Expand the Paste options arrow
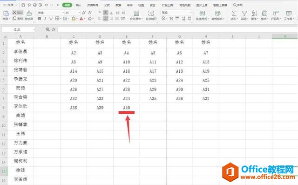This screenshot has height=185, width=298. 9,19
